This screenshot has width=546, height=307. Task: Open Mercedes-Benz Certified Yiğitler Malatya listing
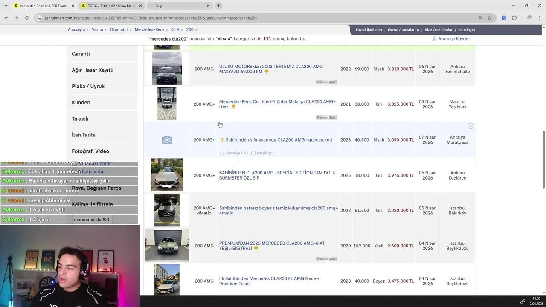pyautogui.click(x=277, y=104)
